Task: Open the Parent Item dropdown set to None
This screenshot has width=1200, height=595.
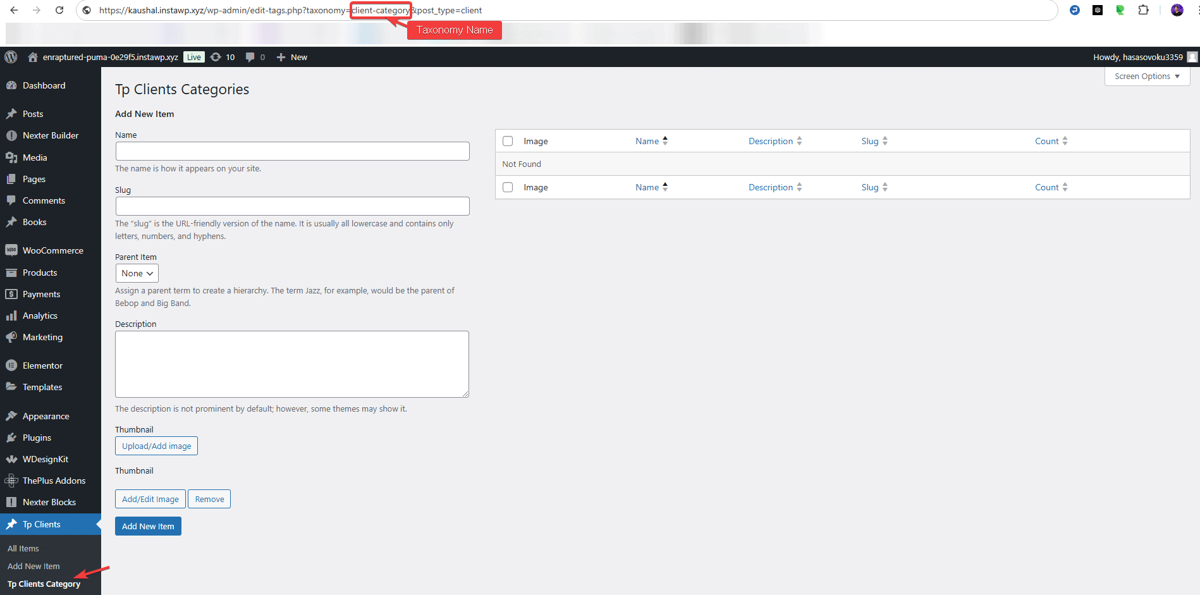Action: [137, 273]
